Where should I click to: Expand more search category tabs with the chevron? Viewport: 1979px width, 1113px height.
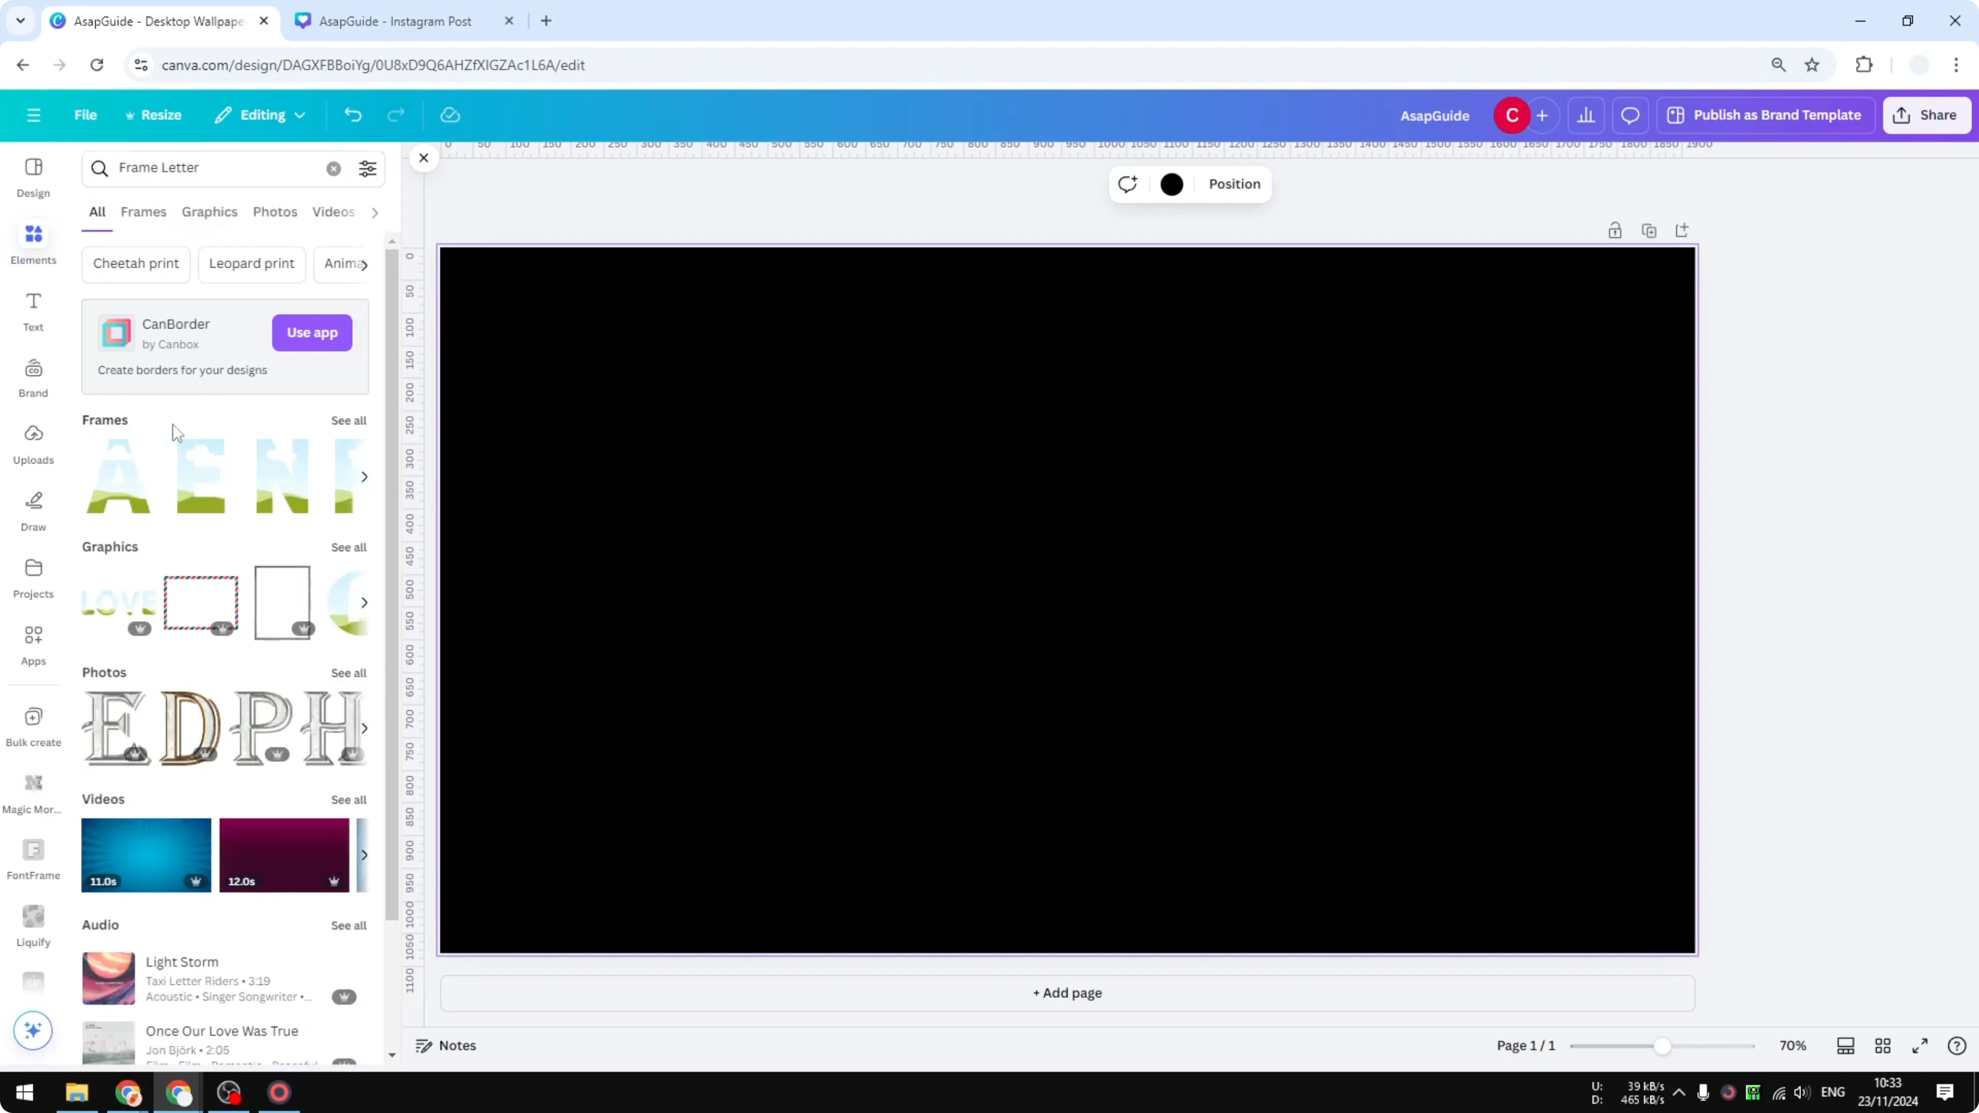374,212
